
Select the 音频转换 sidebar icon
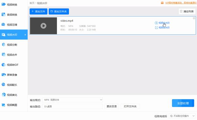(3, 14)
